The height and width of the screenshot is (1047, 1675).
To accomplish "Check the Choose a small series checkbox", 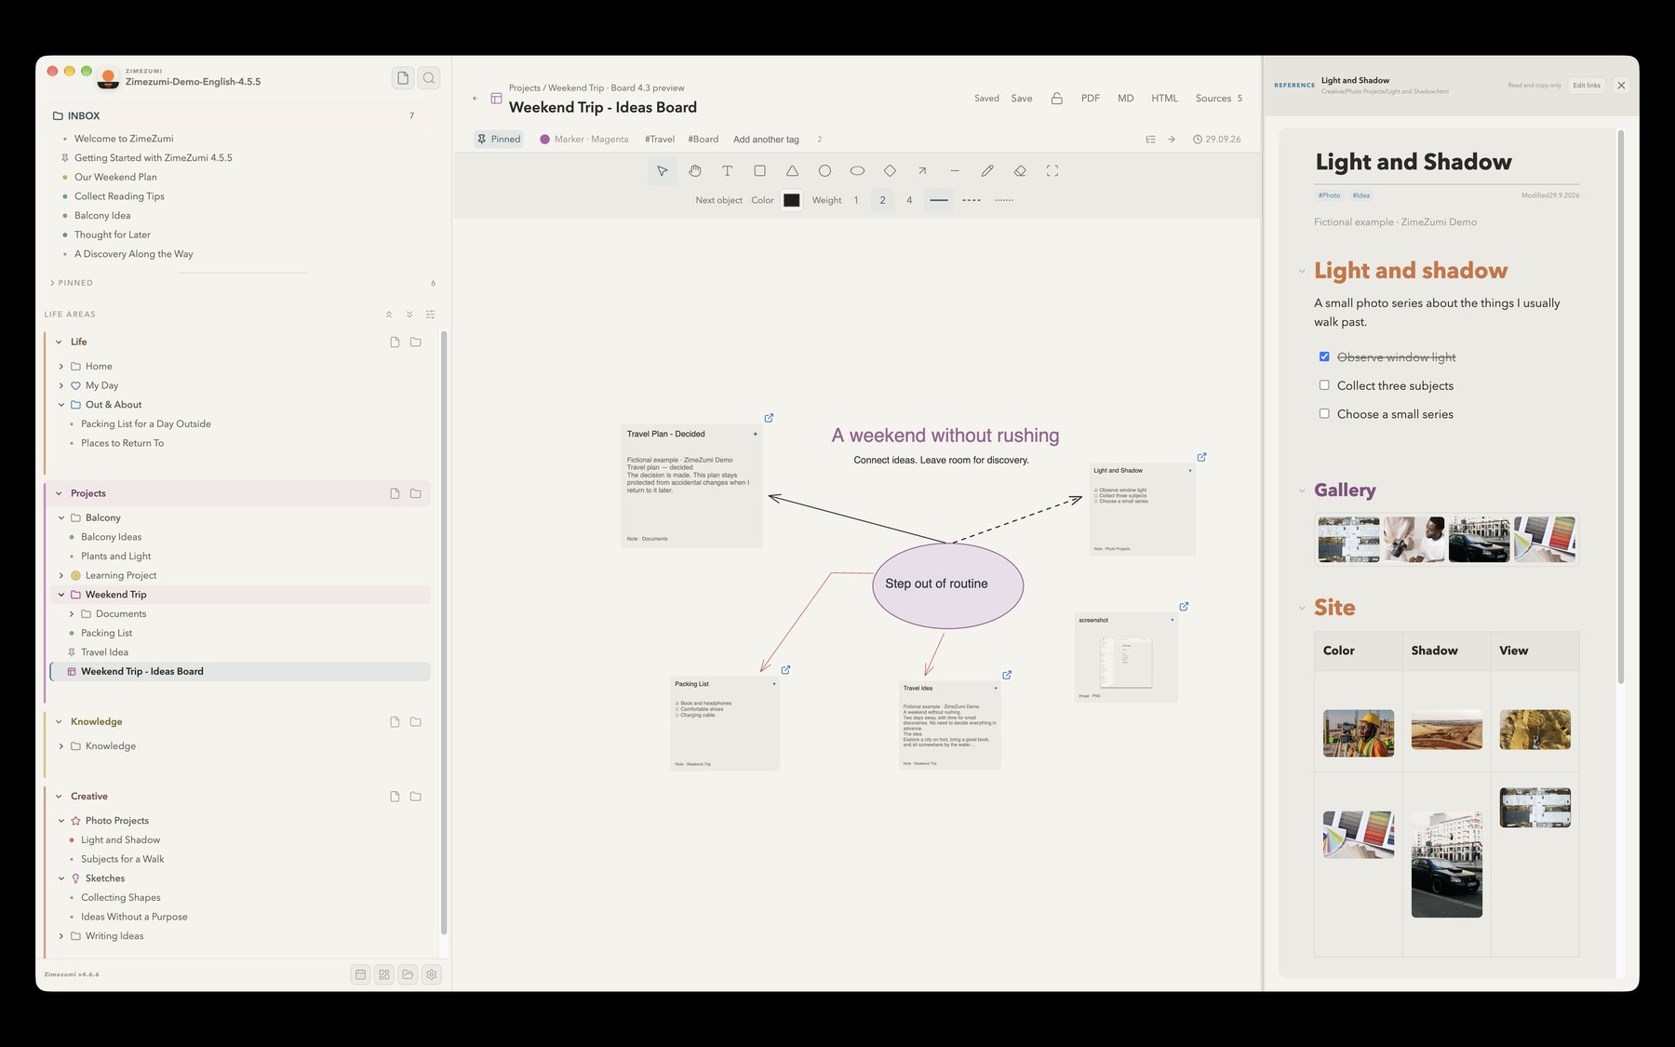I will [1324, 413].
